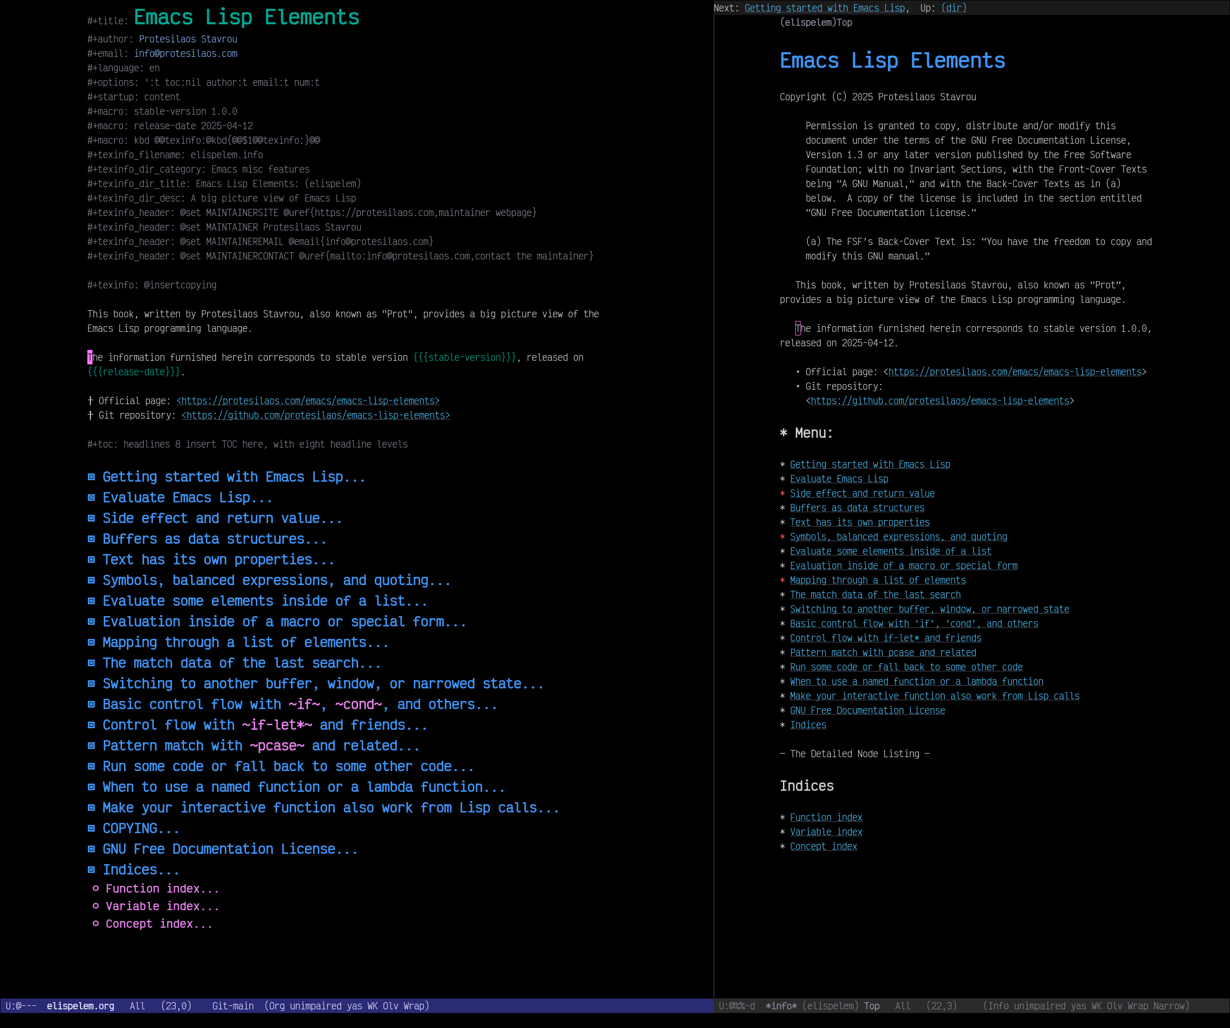Open the github.com repository link in org buffer
The width and height of the screenshot is (1230, 1028).
point(316,416)
